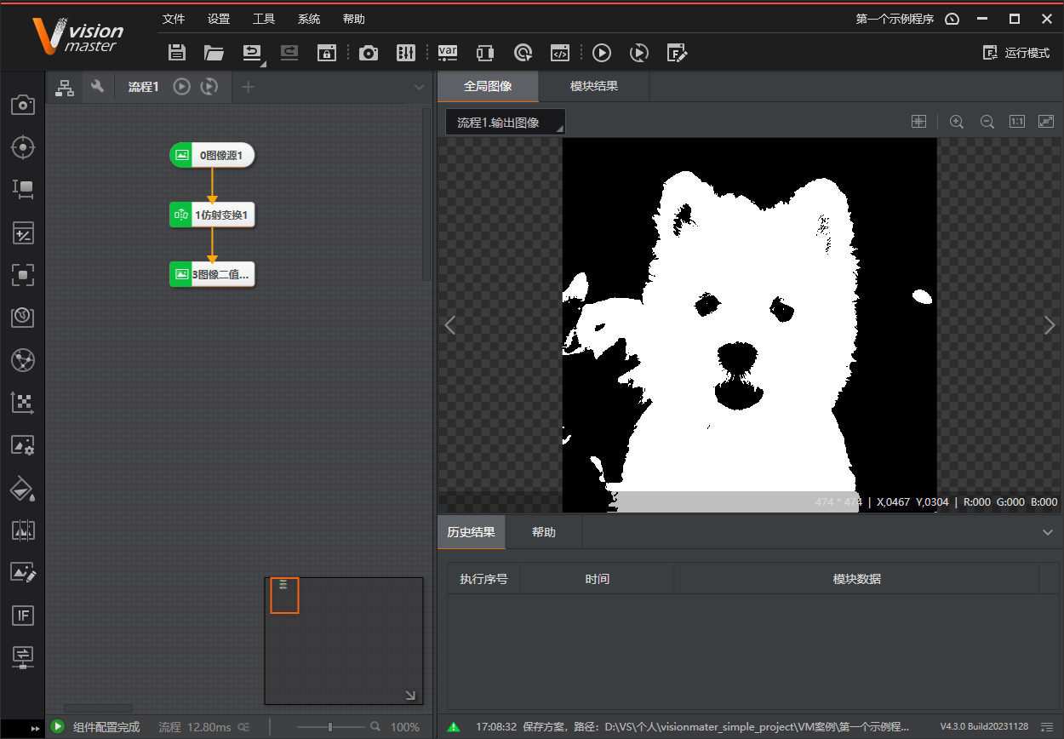
Task: Open the acquisition (camera) tool category in sidebar
Action: [23, 105]
